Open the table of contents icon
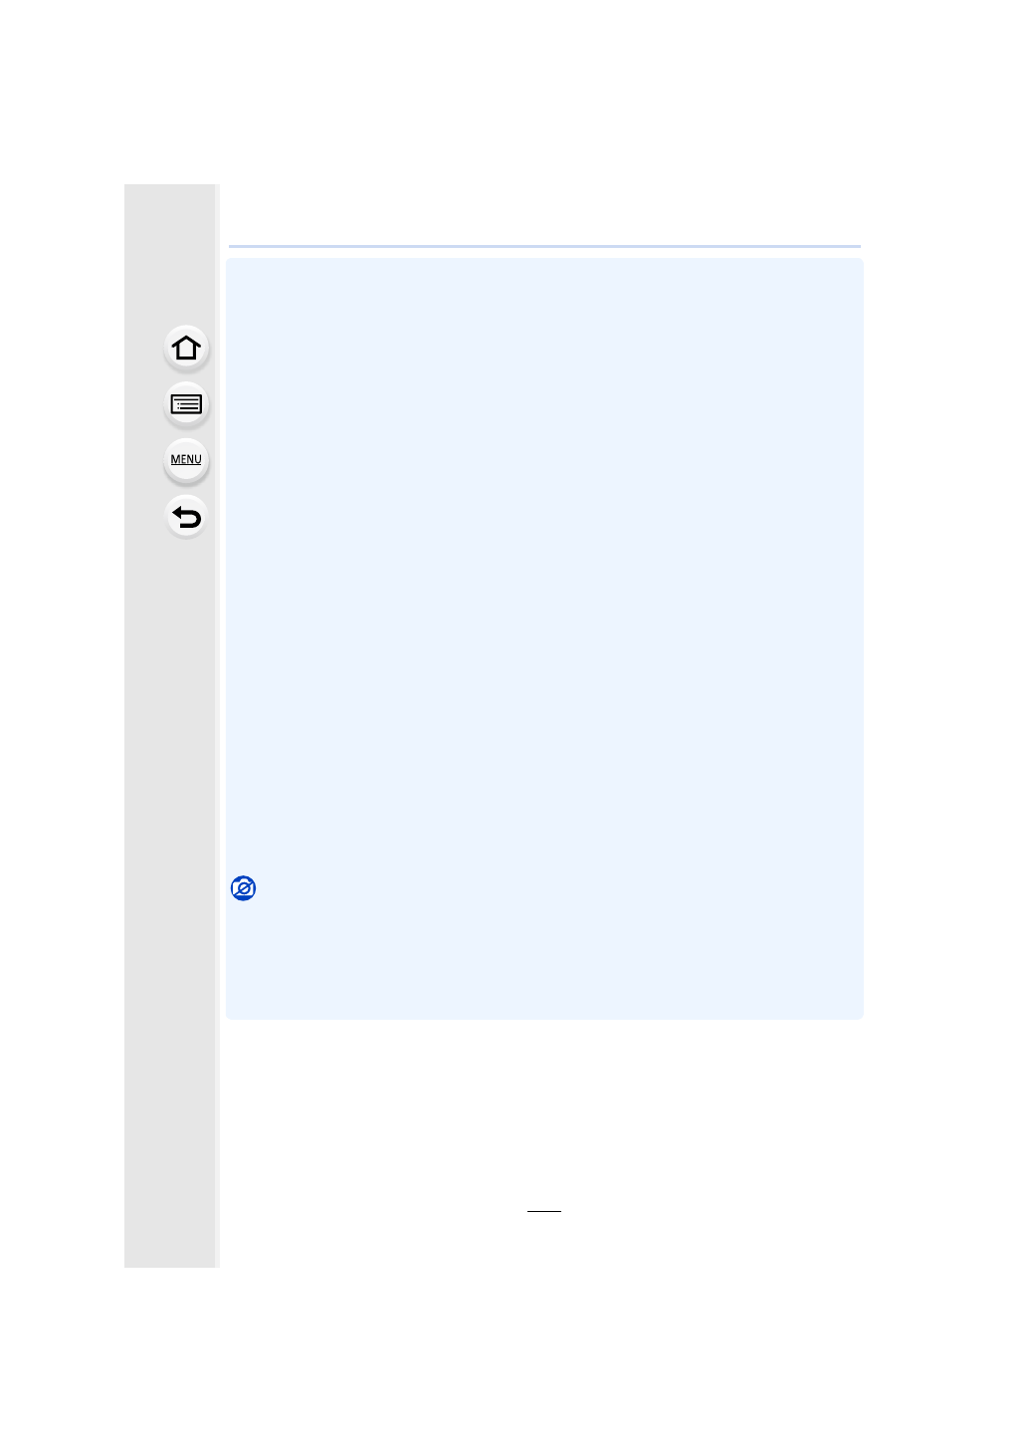 tap(186, 404)
